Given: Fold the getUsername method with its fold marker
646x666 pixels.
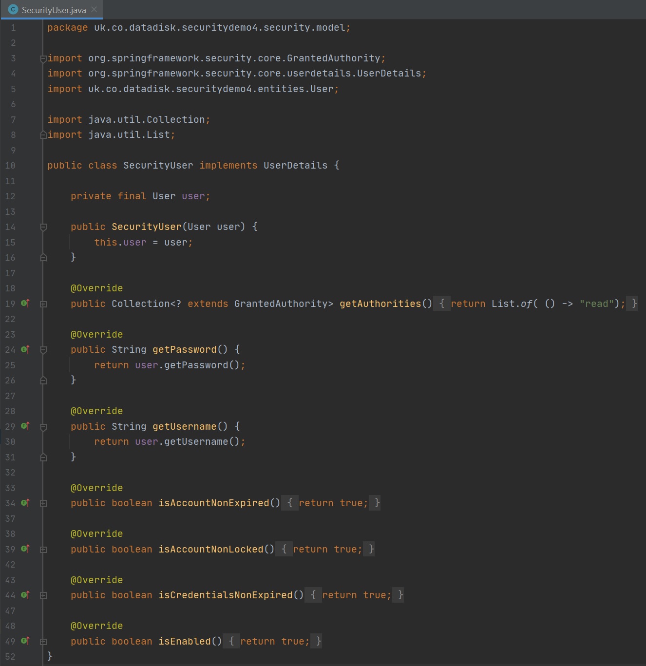Looking at the screenshot, I should (x=43, y=427).
